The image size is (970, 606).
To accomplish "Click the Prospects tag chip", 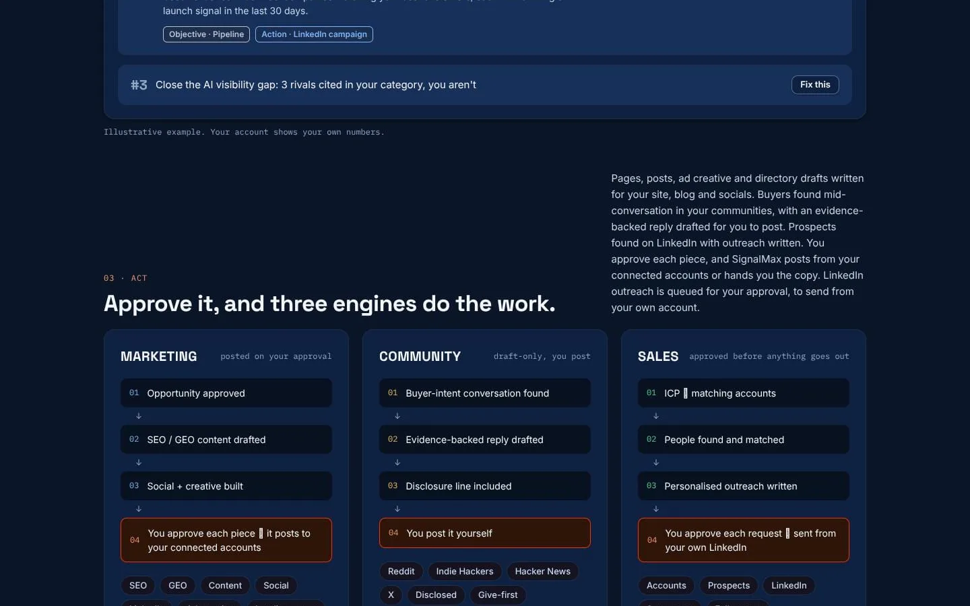I will (729, 586).
